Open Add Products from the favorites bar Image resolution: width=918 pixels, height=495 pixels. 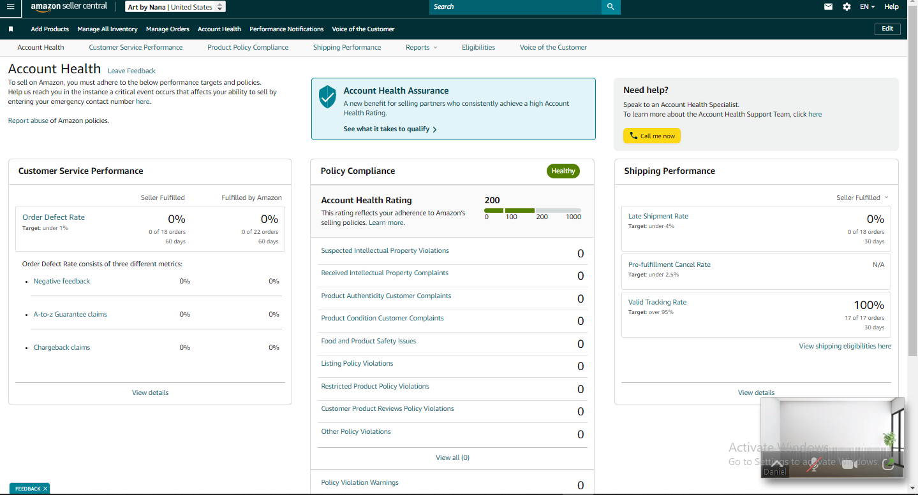tap(50, 29)
